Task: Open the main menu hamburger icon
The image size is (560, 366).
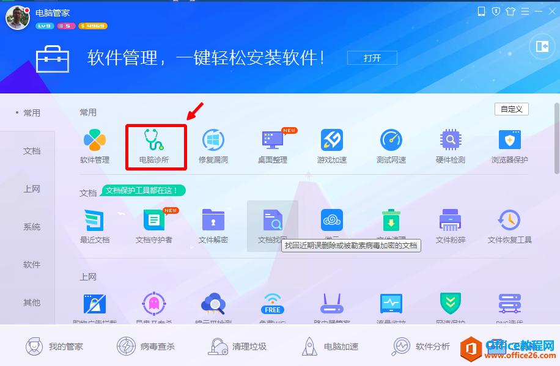Action: tap(525, 12)
